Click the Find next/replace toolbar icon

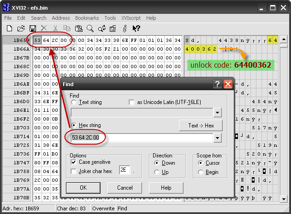pos(102,29)
